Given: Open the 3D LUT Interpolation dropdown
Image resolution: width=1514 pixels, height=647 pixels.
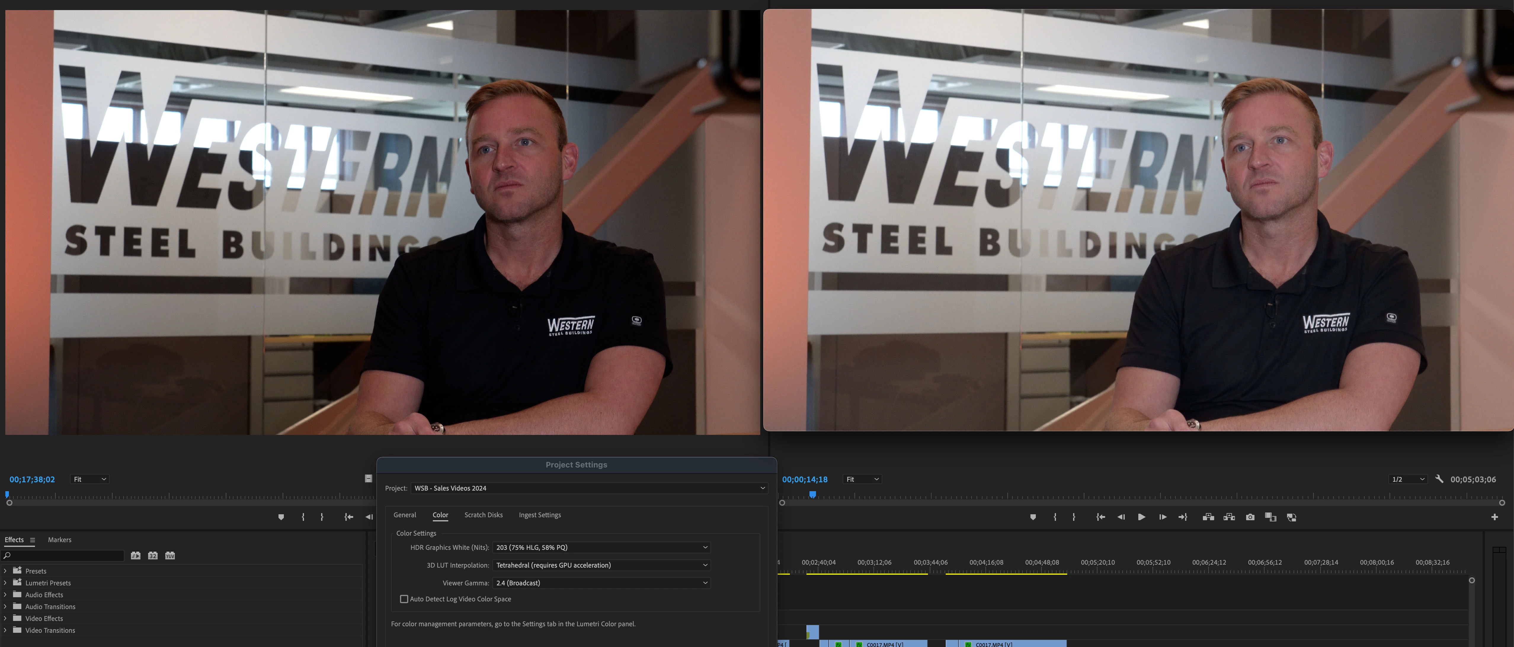Looking at the screenshot, I should [601, 565].
